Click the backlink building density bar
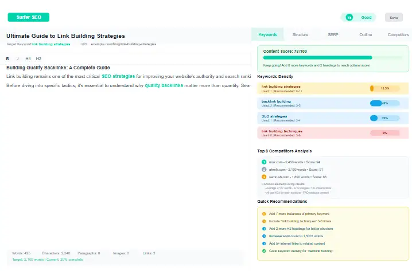This screenshot has height=271, width=412. (384, 103)
